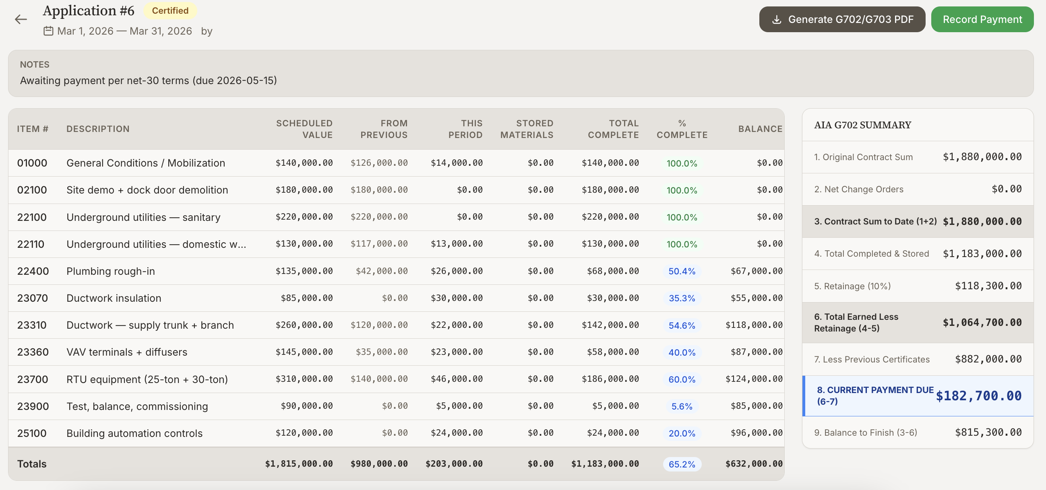Click Original Contract Sum line
This screenshot has height=490, width=1046.
click(918, 157)
